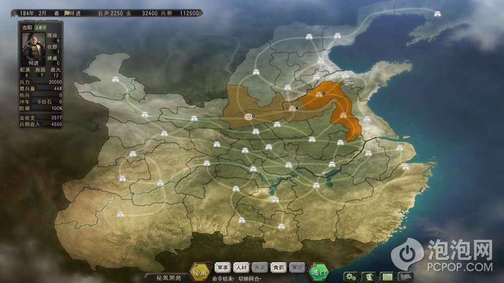Select the lone city icon on northeastern peninsula
Screen dimensions: 504x283
(437, 14)
